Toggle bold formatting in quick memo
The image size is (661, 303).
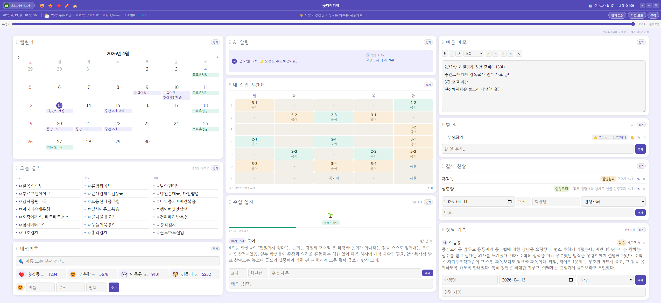coord(445,54)
